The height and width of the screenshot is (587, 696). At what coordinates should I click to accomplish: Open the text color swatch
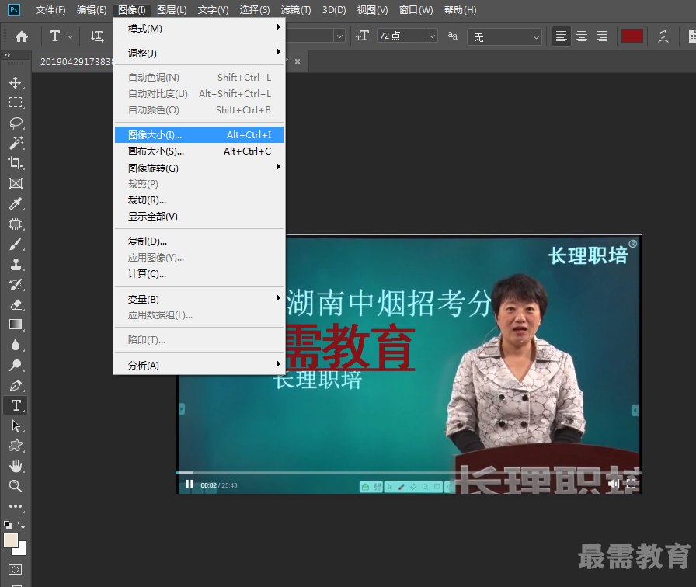632,36
